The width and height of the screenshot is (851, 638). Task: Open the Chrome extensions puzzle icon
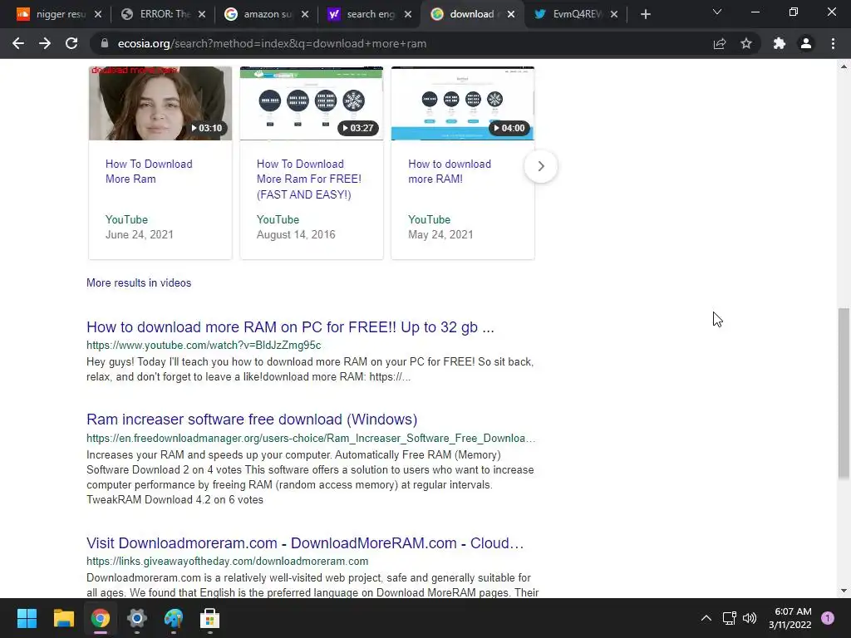[x=780, y=43]
